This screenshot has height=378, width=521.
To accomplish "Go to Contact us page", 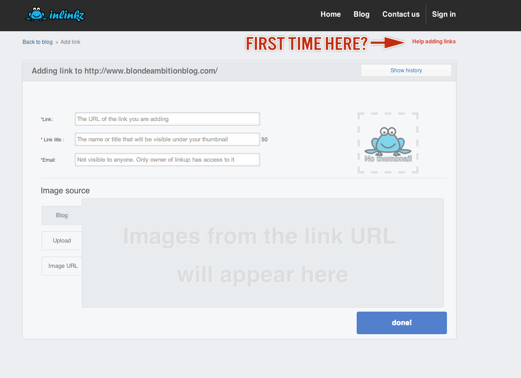I will click(401, 14).
